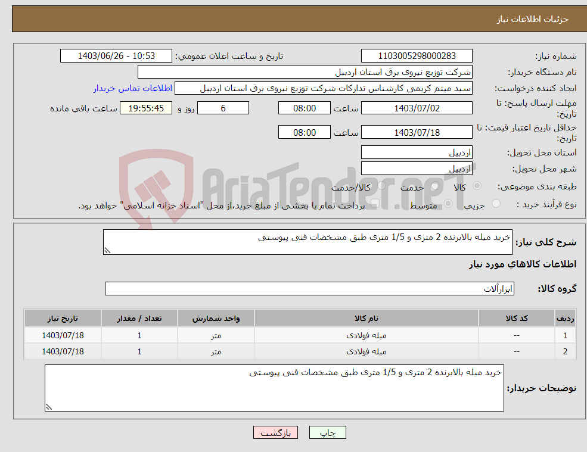The image size is (587, 452).
Task: Click the delivery province field اردبیل
Action: (x=417, y=152)
